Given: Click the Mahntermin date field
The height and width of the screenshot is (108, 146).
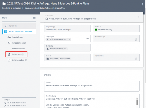Looking at the screenshot, I should pos(116,57).
